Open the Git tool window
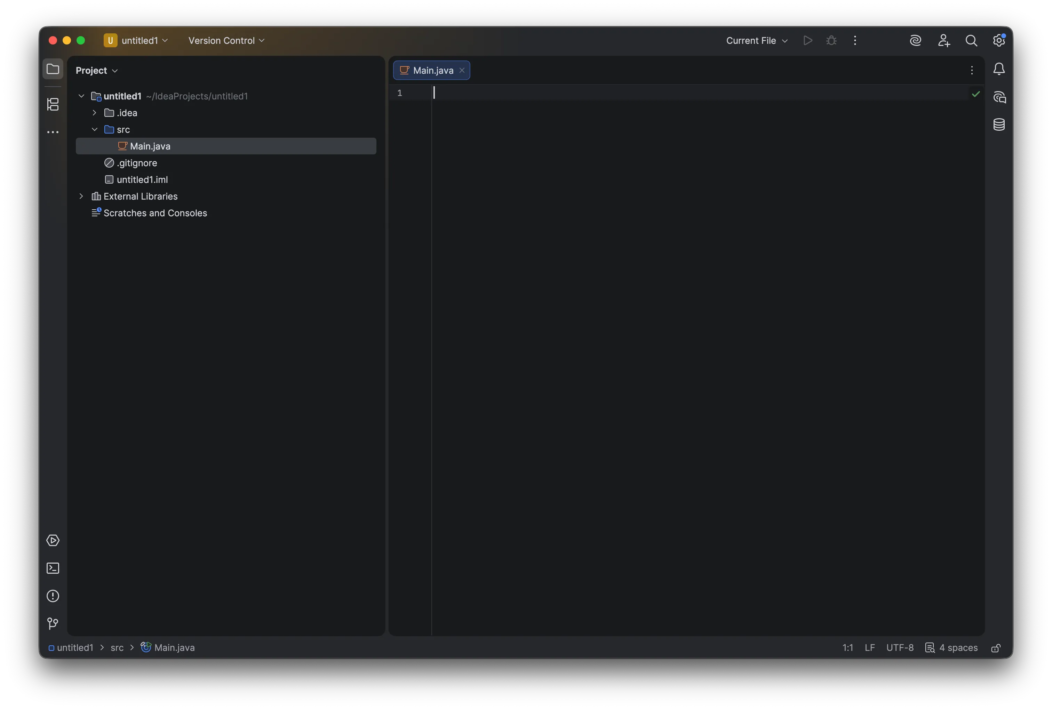The height and width of the screenshot is (710, 1052). point(54,623)
